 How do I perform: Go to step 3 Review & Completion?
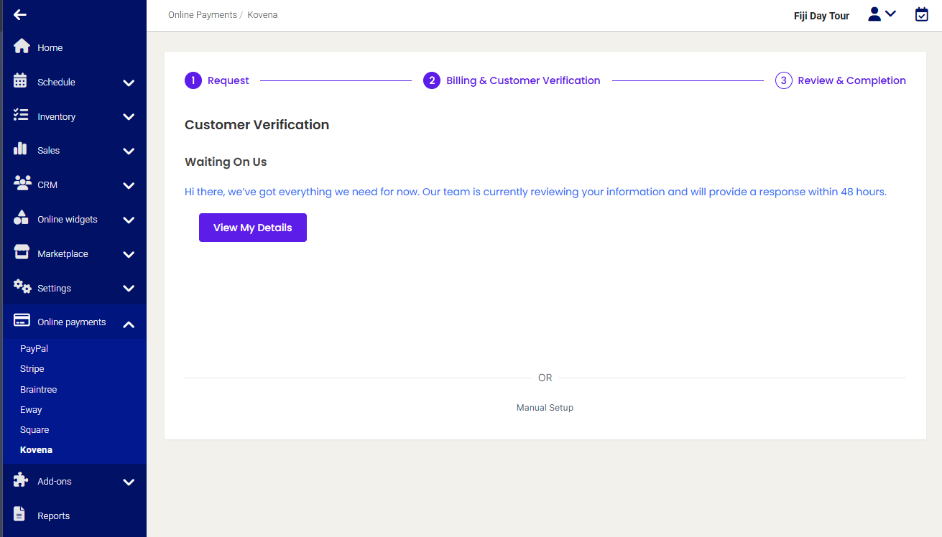(x=841, y=80)
